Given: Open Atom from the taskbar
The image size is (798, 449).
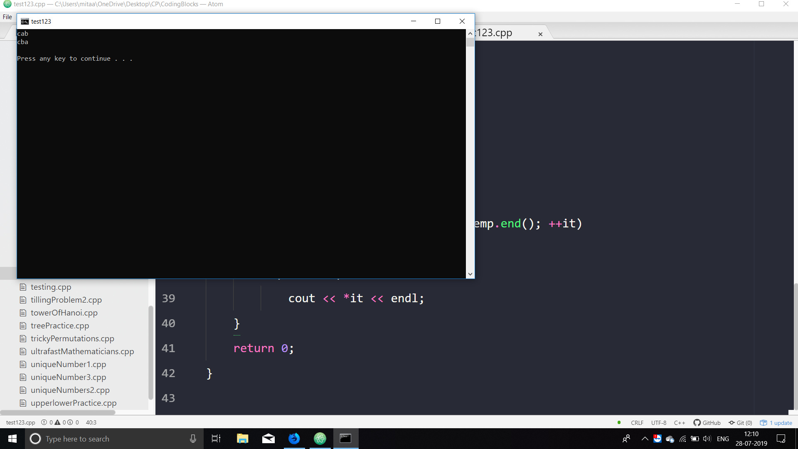Looking at the screenshot, I should [x=320, y=439].
